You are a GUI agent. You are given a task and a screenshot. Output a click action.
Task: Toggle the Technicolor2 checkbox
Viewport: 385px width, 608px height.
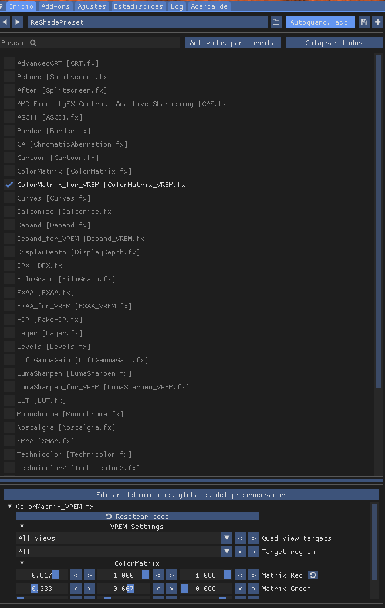[9, 468]
